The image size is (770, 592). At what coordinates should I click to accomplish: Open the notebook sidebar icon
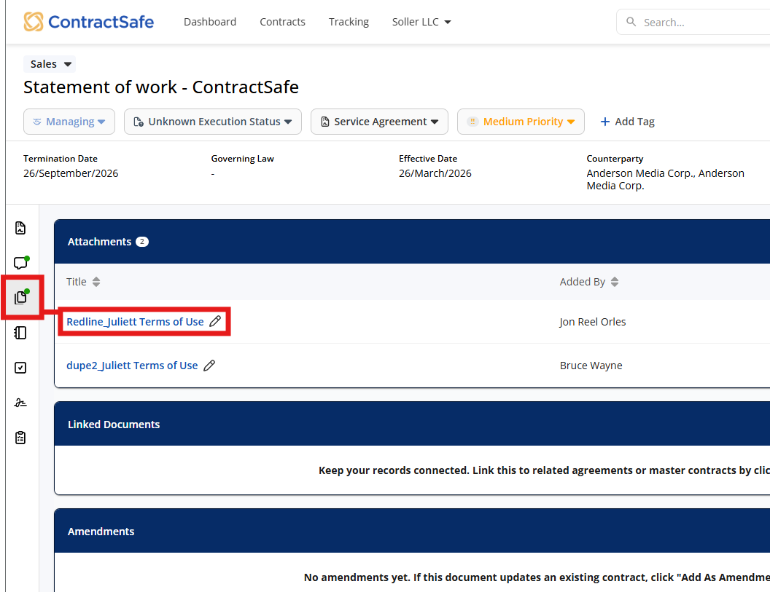click(20, 333)
